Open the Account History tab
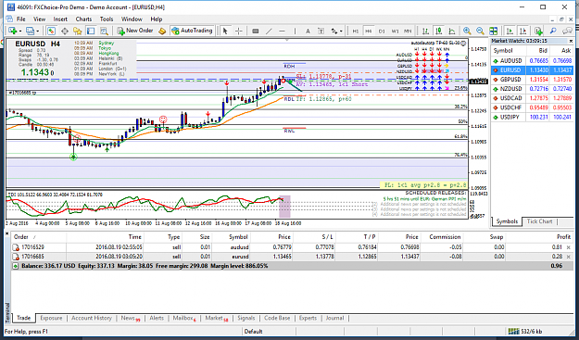 pyautogui.click(x=92, y=318)
